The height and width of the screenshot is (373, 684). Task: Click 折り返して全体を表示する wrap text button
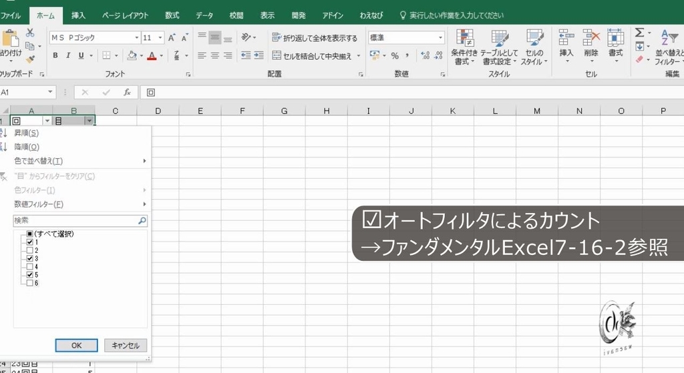click(x=315, y=38)
